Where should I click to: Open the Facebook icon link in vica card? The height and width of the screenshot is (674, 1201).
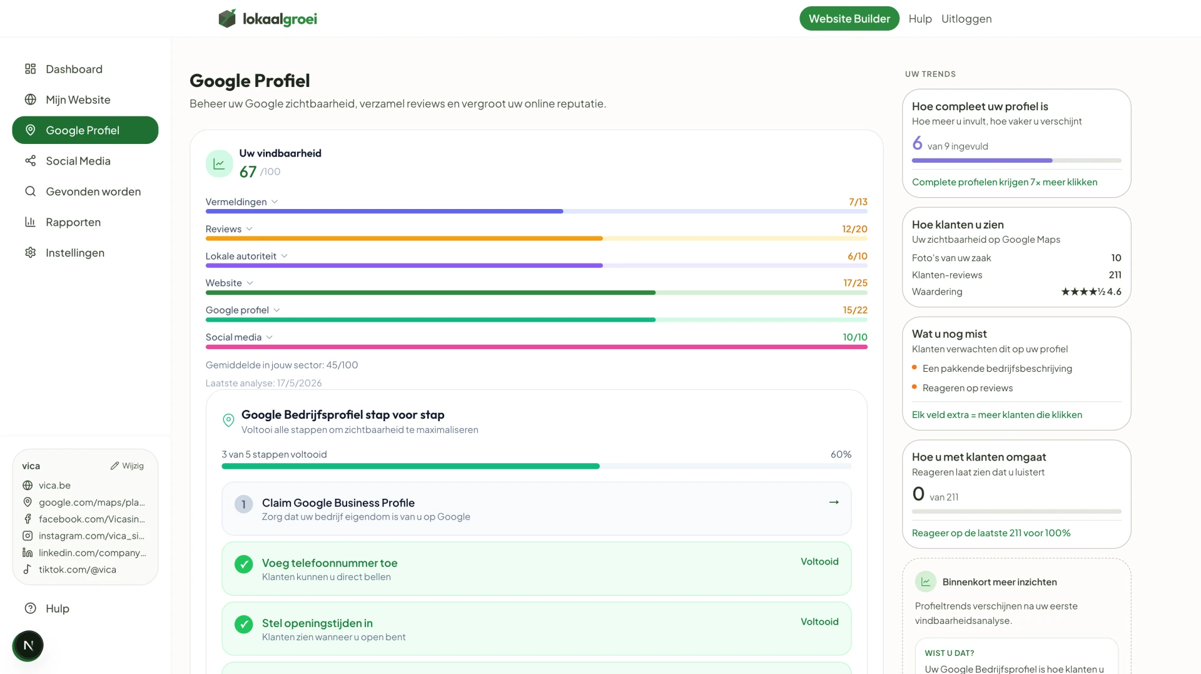[28, 519]
